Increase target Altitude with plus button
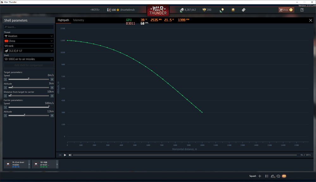The height and width of the screenshot is (182, 316). coord(52,87)
